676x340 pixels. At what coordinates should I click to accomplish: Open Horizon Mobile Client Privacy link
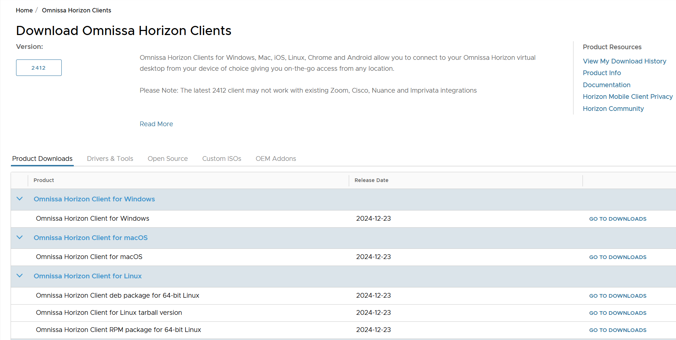[628, 97]
